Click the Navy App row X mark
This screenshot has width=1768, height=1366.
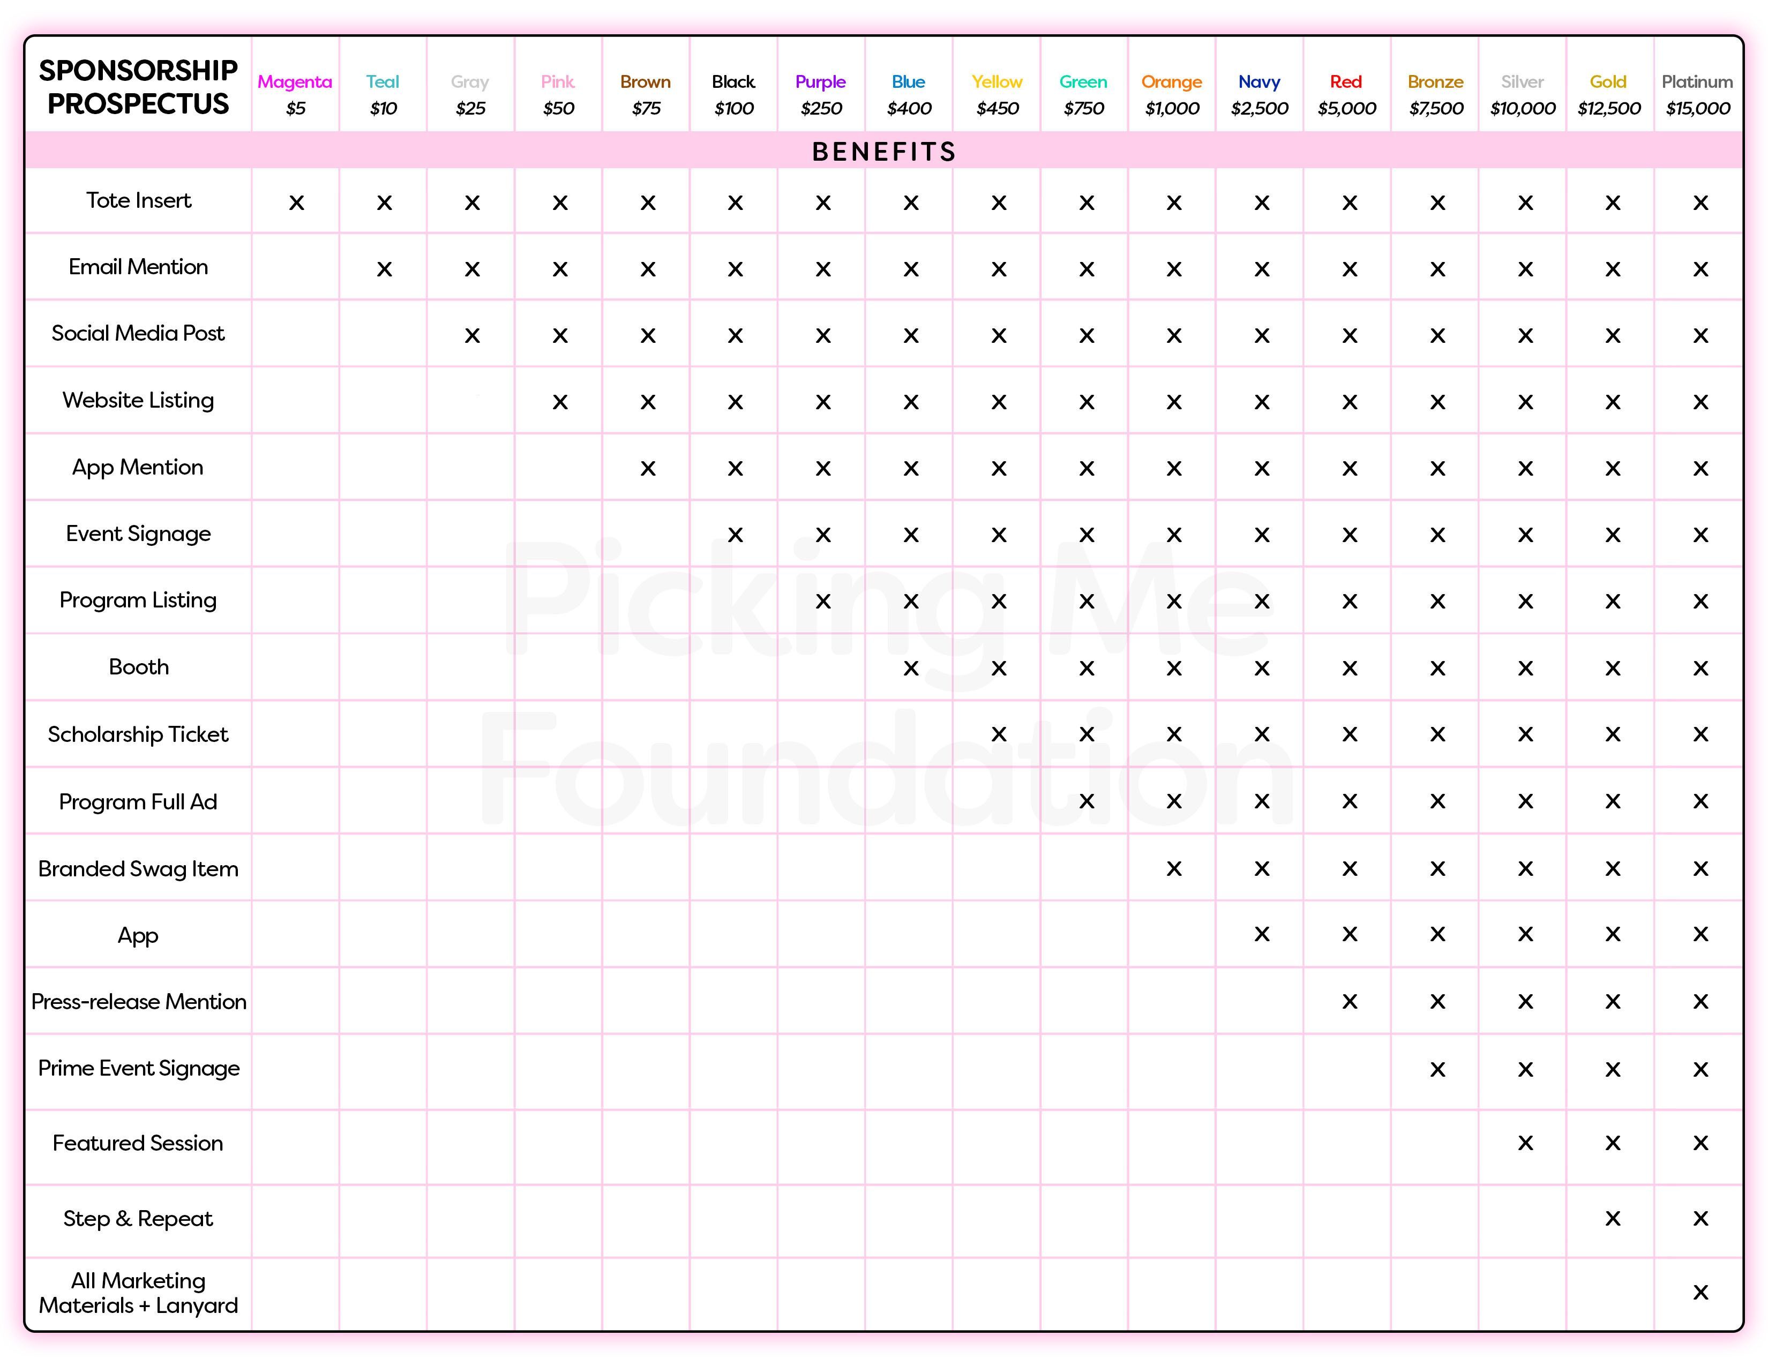pos(1262,935)
